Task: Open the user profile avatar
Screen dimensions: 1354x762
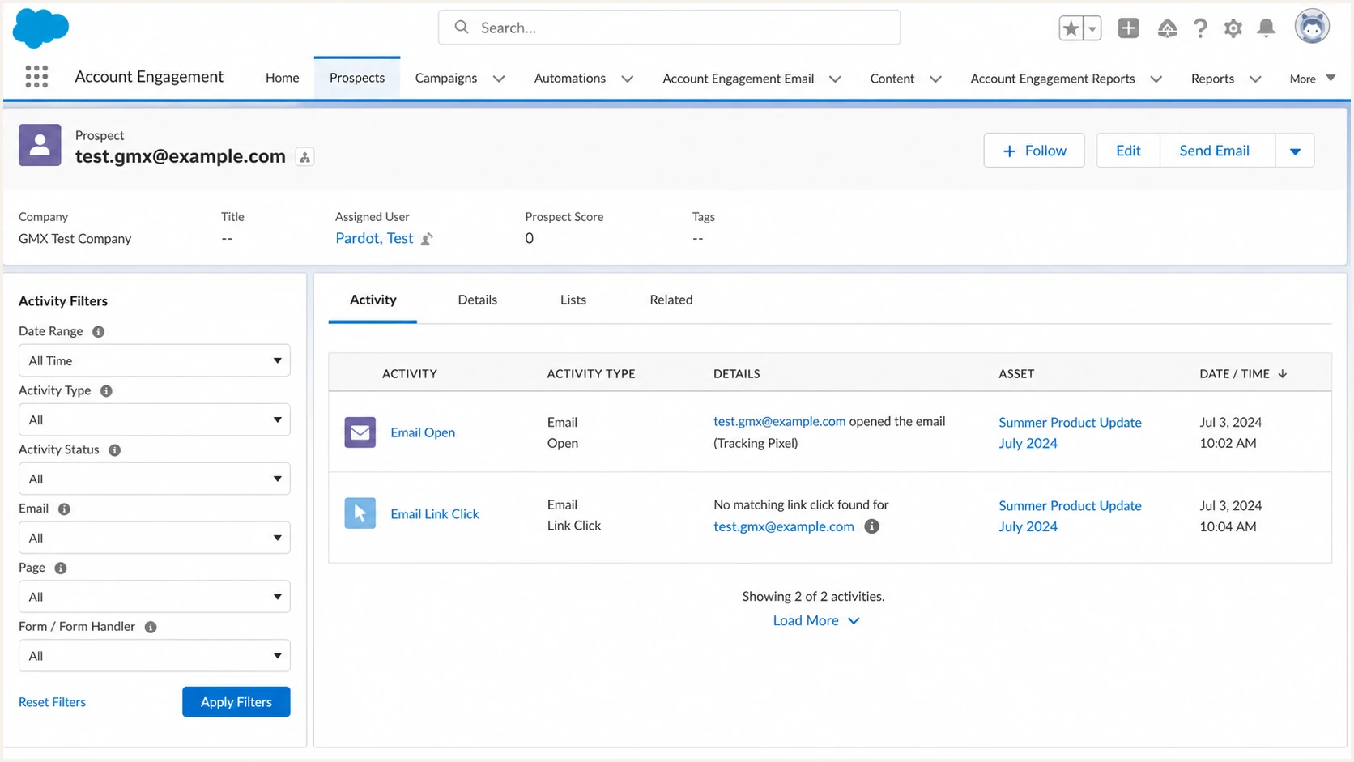Action: pos(1312,27)
